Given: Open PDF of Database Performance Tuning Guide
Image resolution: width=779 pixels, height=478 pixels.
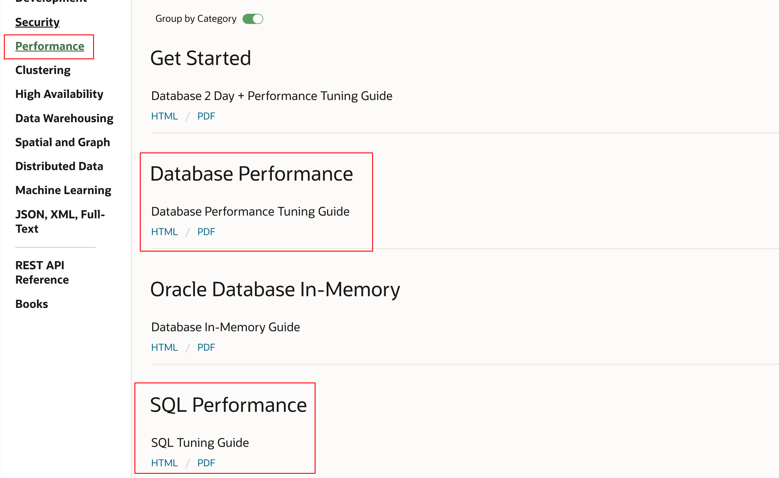Looking at the screenshot, I should point(206,232).
